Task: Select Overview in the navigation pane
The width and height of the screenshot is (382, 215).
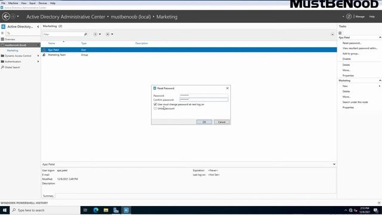Action: point(10,39)
